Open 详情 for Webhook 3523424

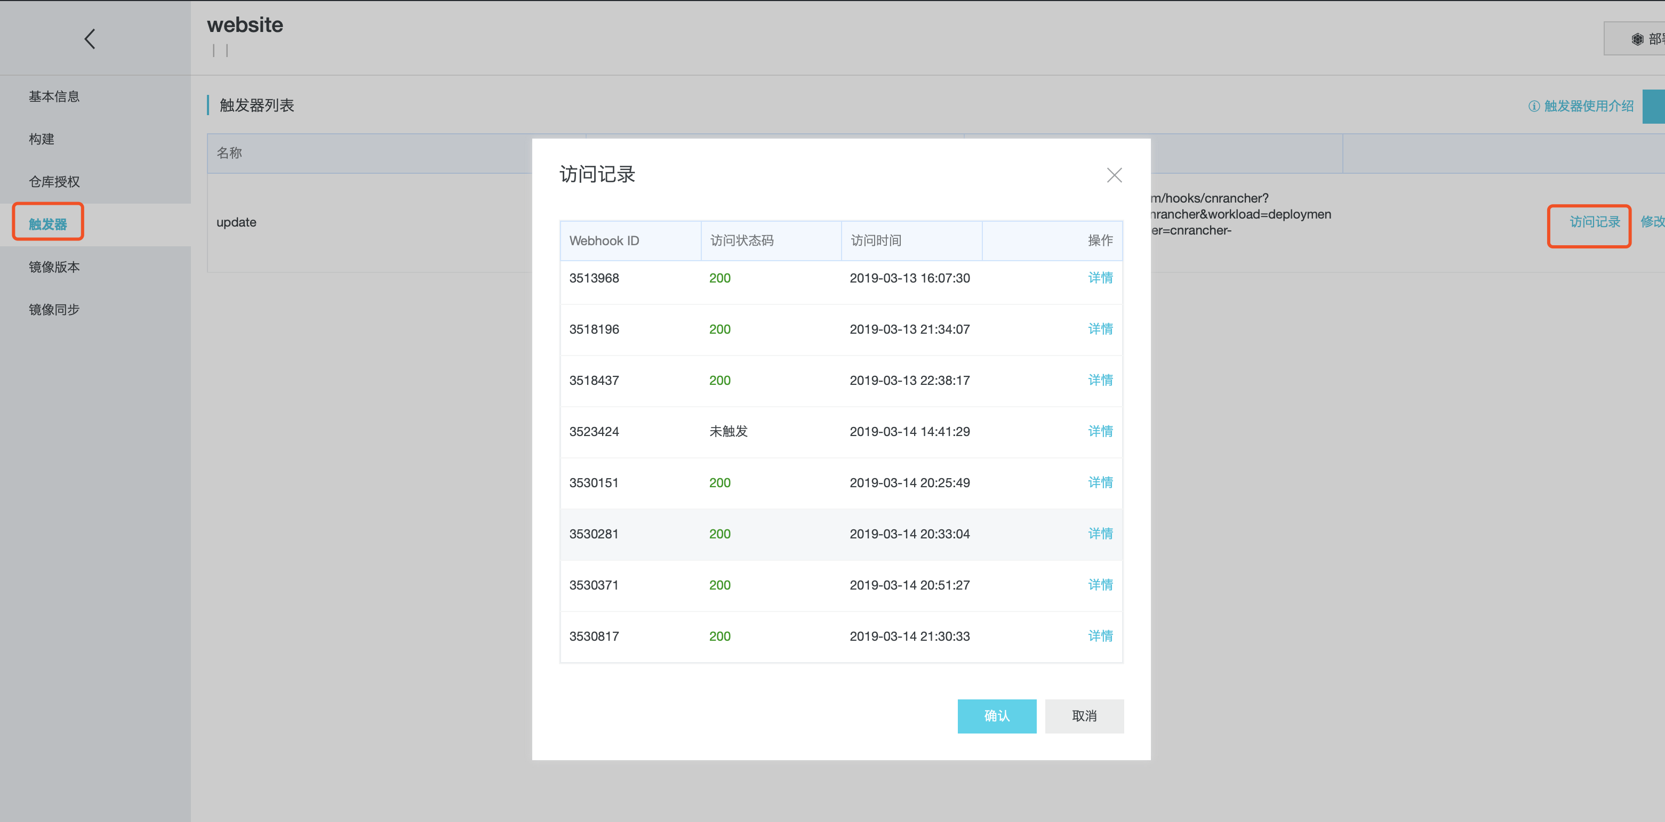pos(1100,431)
